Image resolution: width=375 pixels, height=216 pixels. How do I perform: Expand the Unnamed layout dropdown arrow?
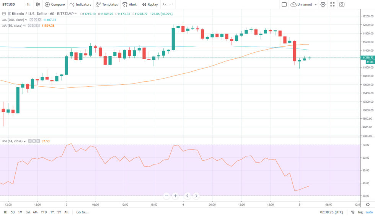point(315,4)
